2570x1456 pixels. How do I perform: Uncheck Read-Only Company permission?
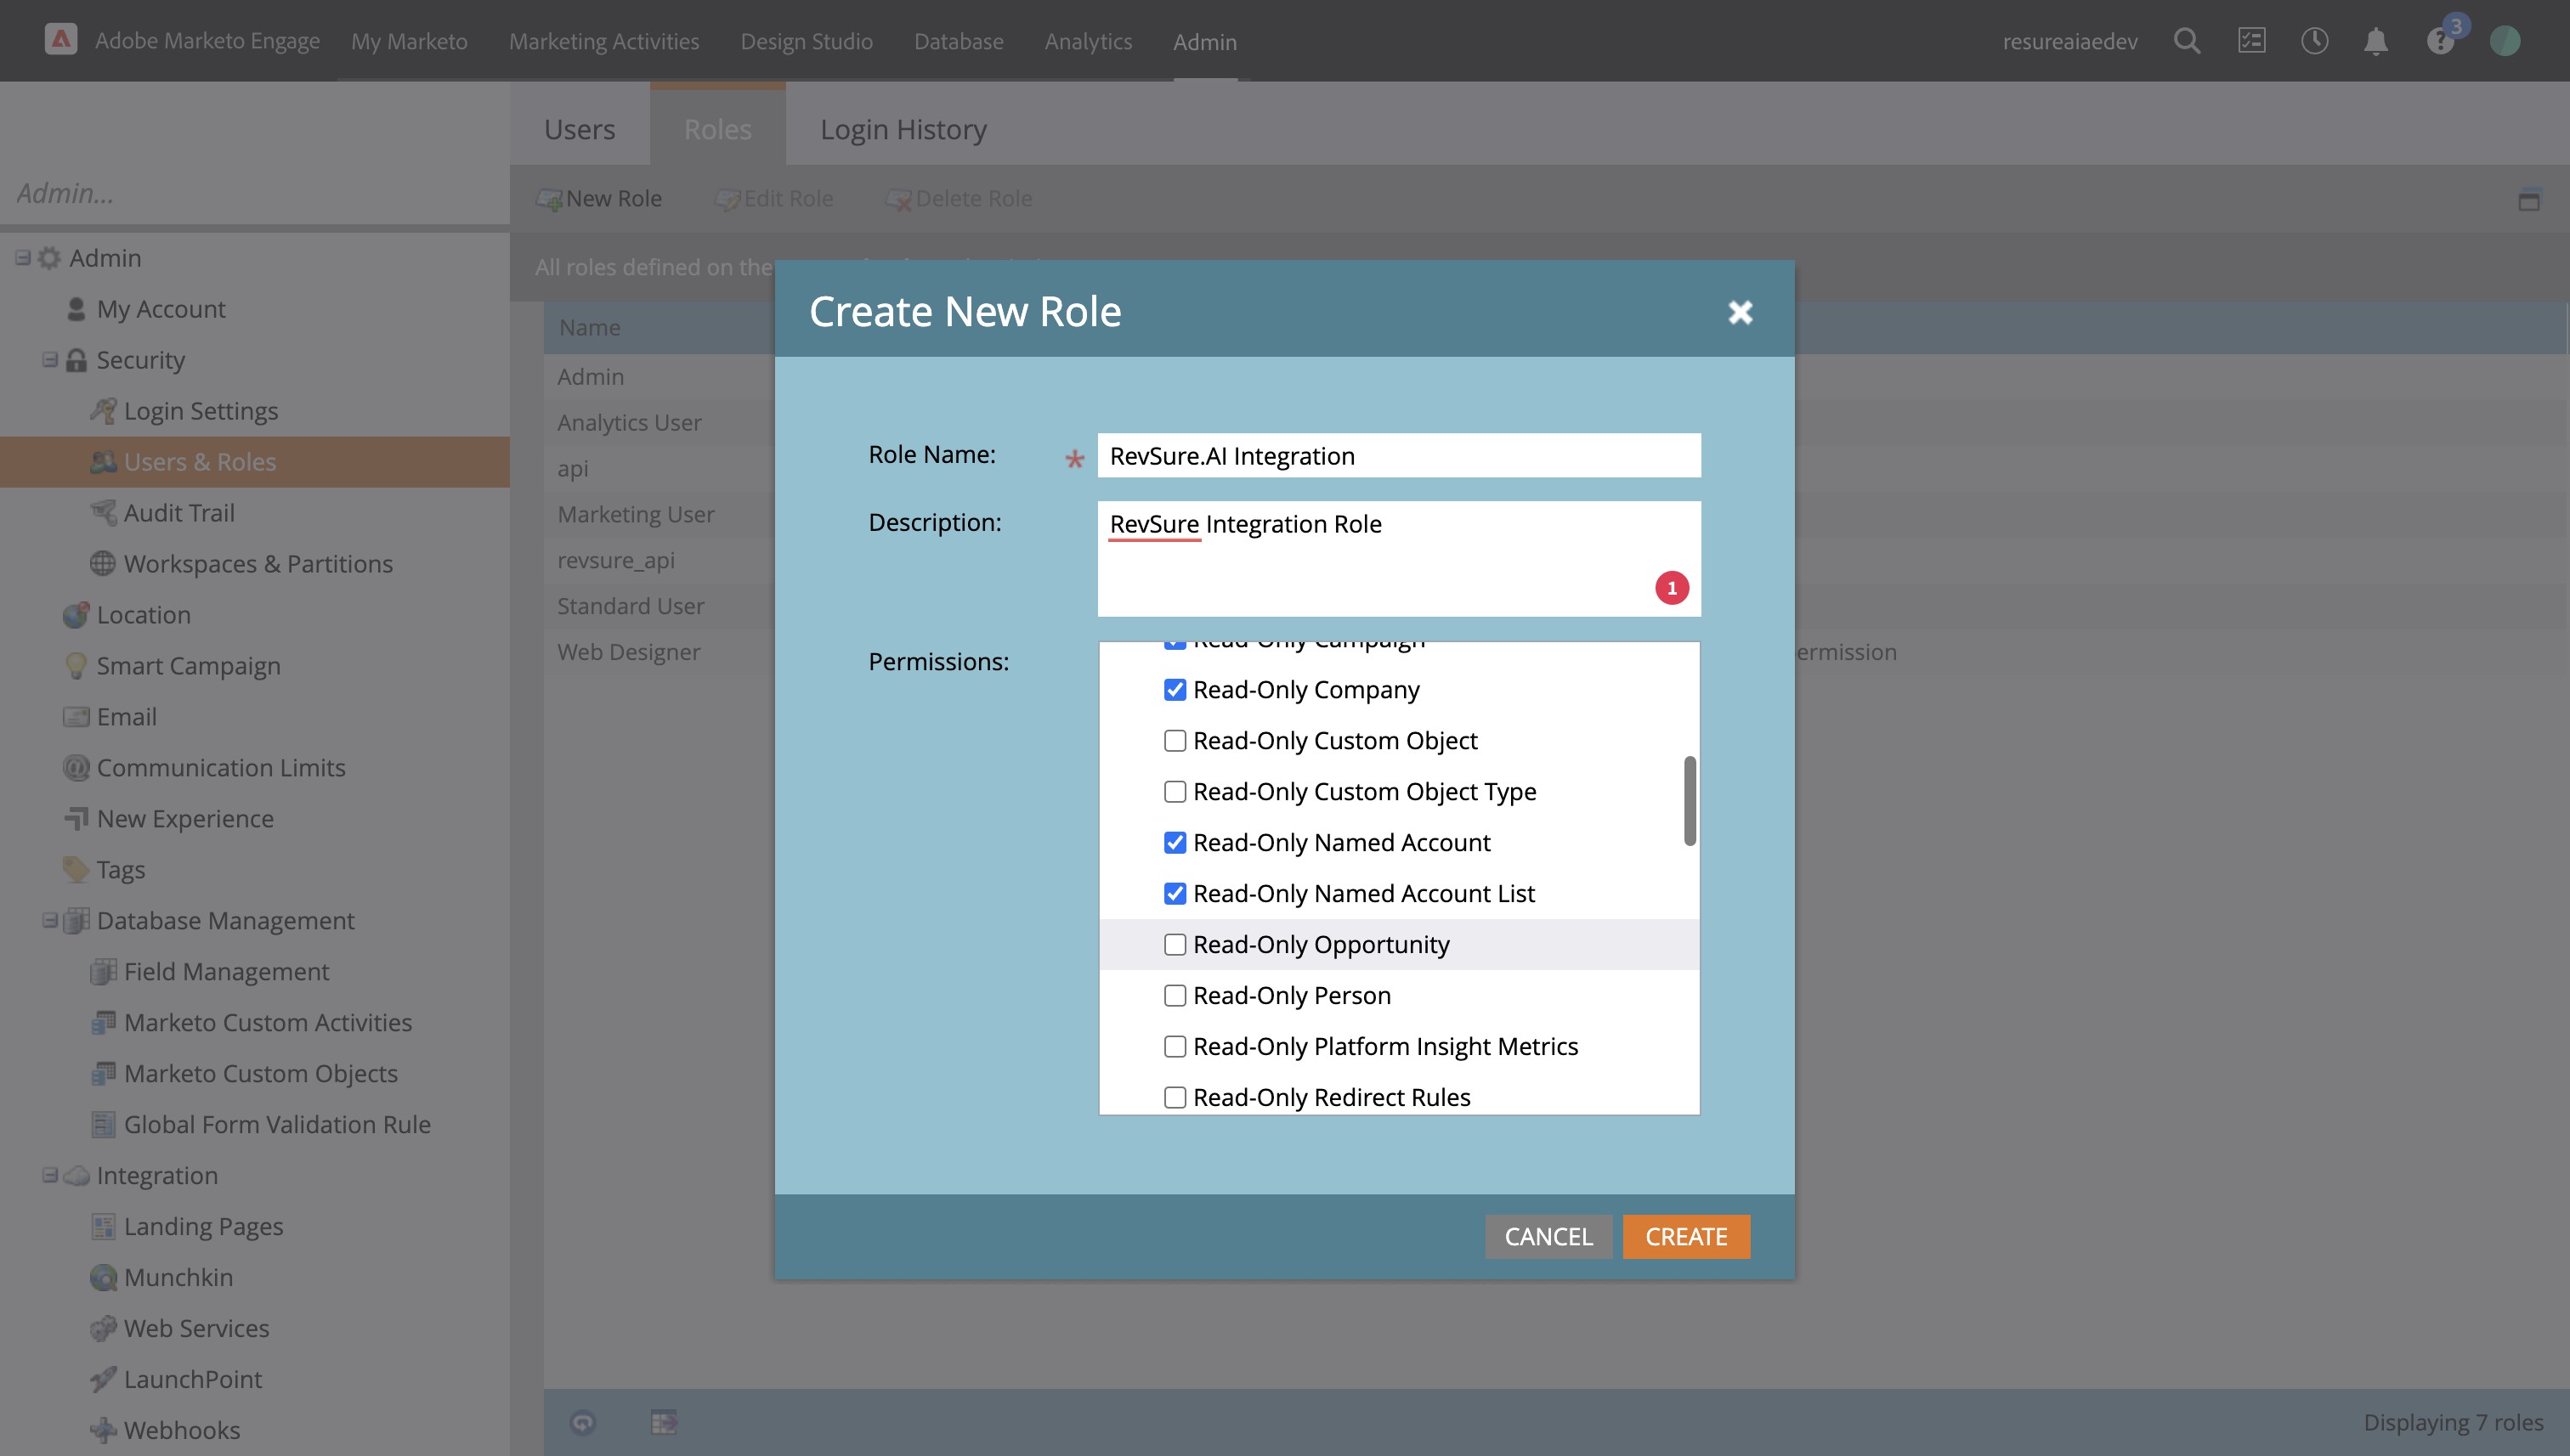[1175, 690]
